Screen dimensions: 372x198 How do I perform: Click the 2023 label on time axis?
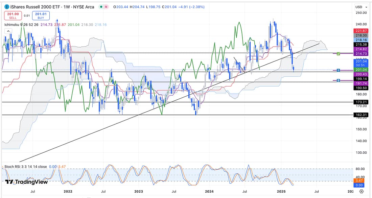(139, 191)
